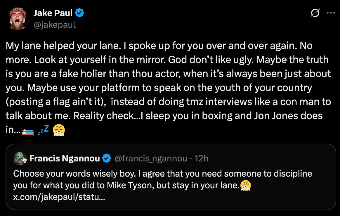The image size is (340, 216).
Task: Click the Grok slashed-circle icon
Action: click(315, 13)
